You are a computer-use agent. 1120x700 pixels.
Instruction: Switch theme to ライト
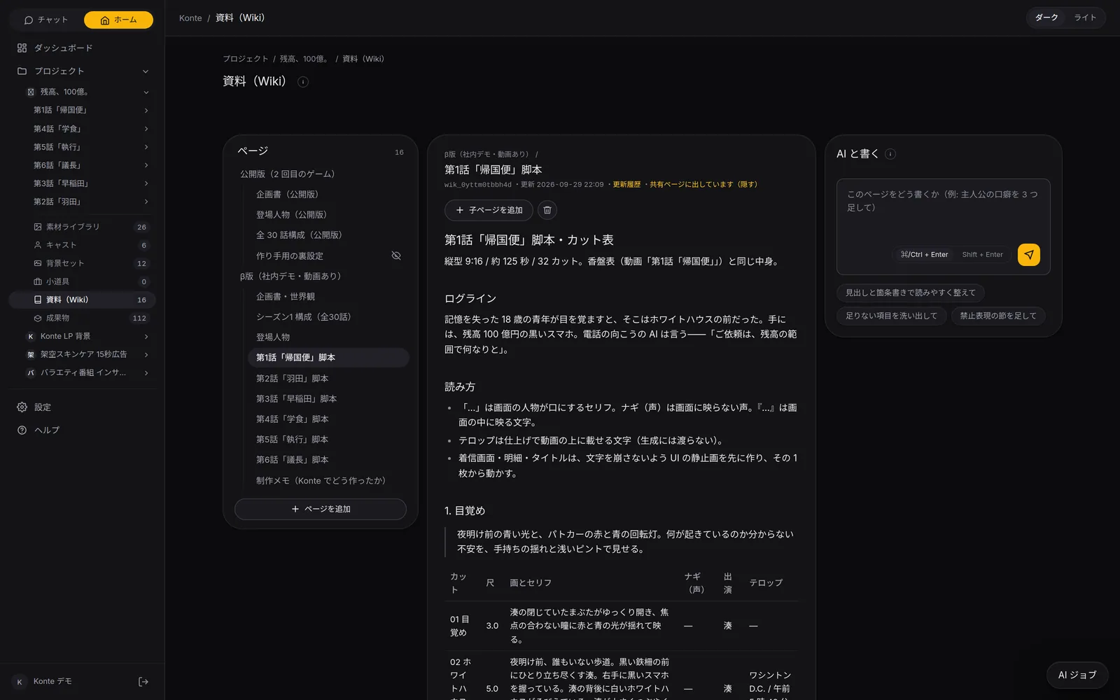[1085, 17]
